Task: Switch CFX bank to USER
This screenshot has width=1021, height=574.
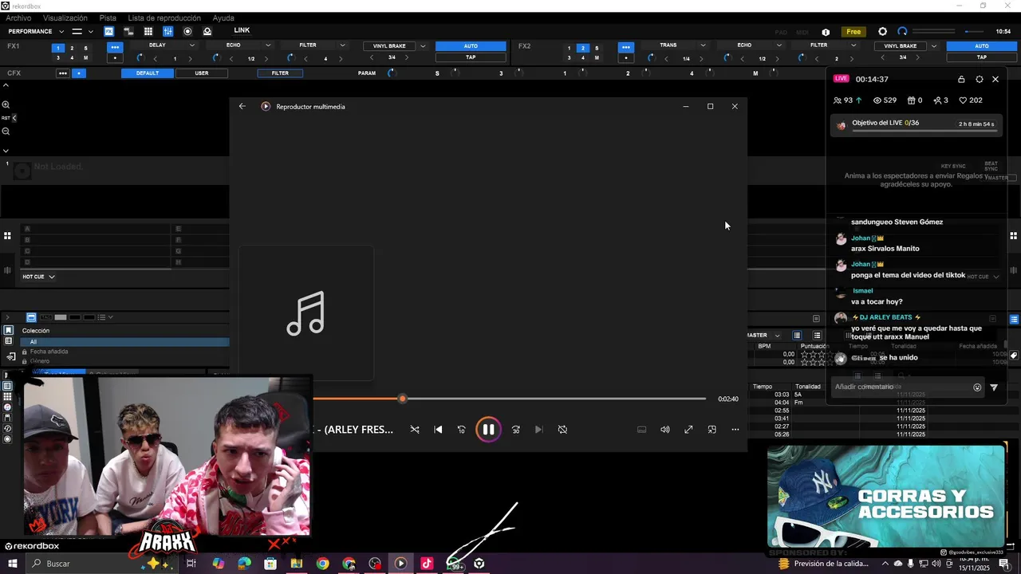Action: [x=202, y=73]
